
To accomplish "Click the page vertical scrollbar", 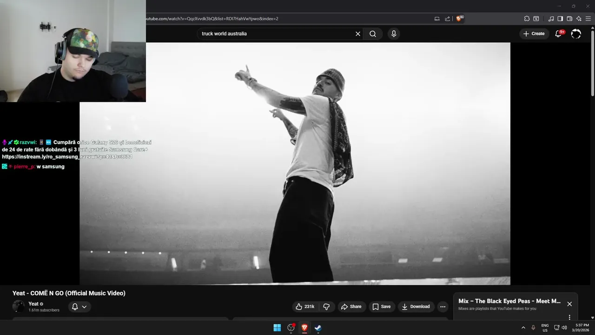I will (x=592, y=63).
